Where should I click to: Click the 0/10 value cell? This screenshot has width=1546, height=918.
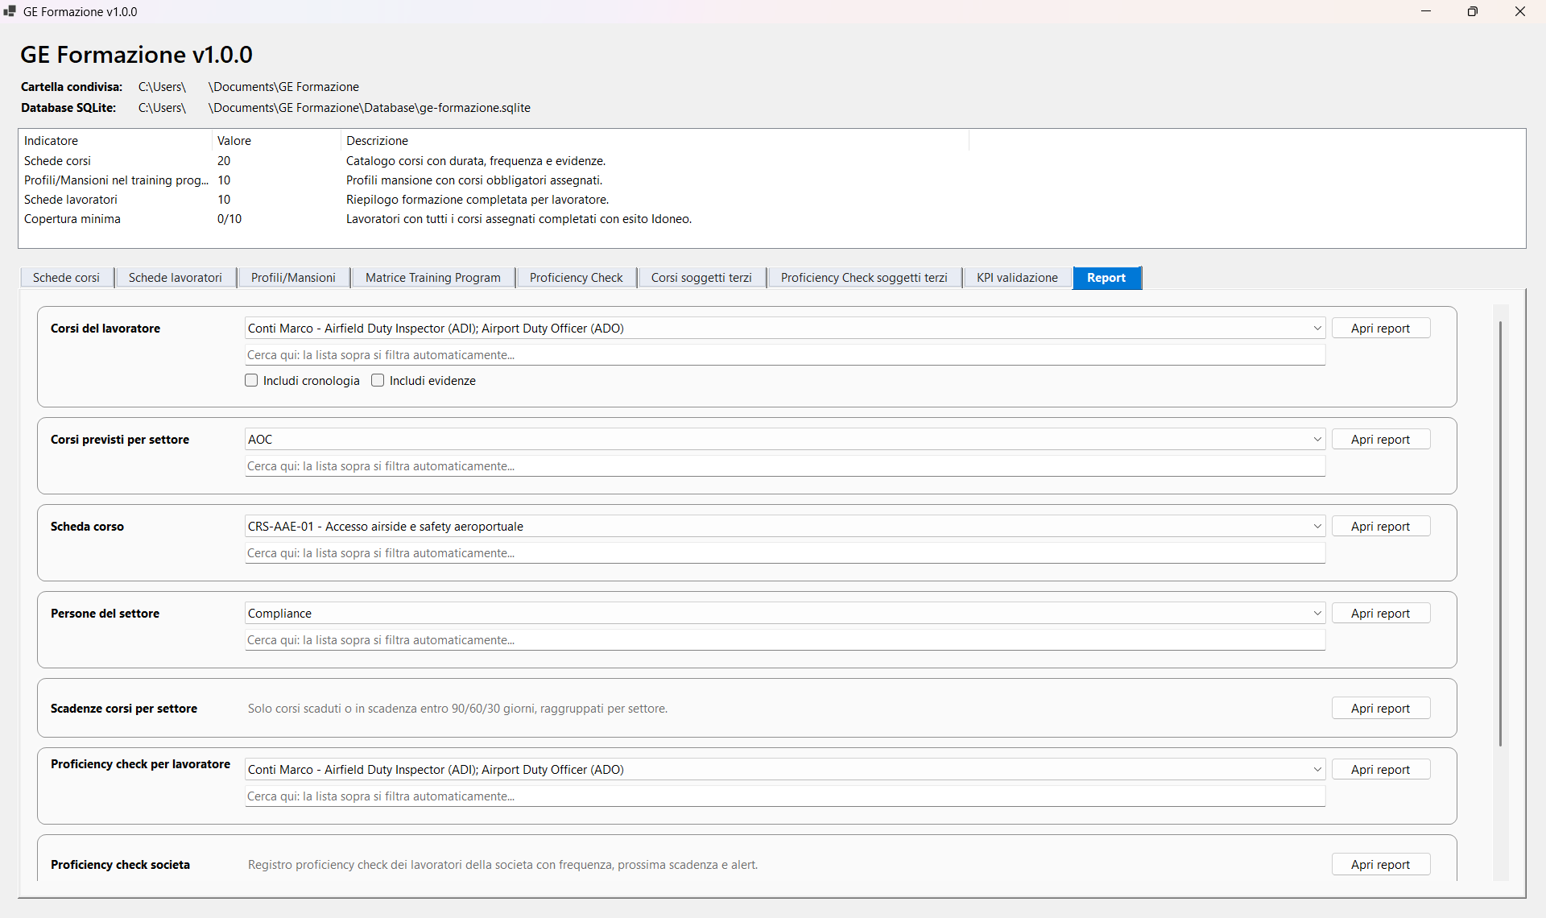click(x=229, y=219)
